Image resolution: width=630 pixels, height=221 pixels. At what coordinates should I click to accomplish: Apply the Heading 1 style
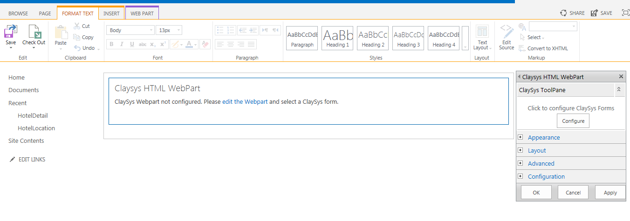337,38
